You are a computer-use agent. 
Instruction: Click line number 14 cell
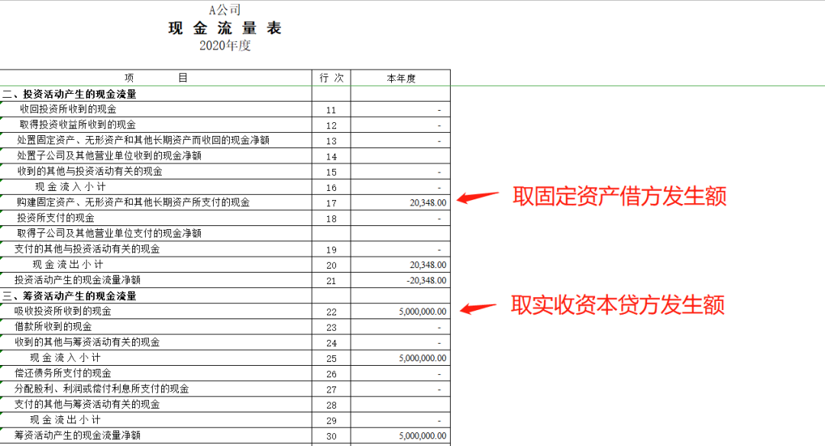point(331,157)
